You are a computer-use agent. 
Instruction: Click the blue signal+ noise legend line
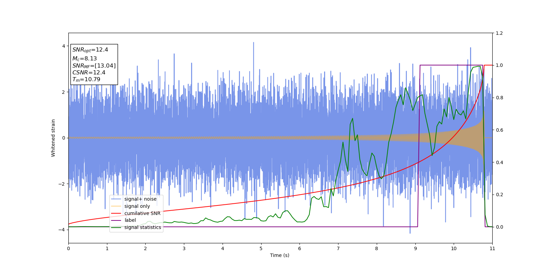point(116,199)
